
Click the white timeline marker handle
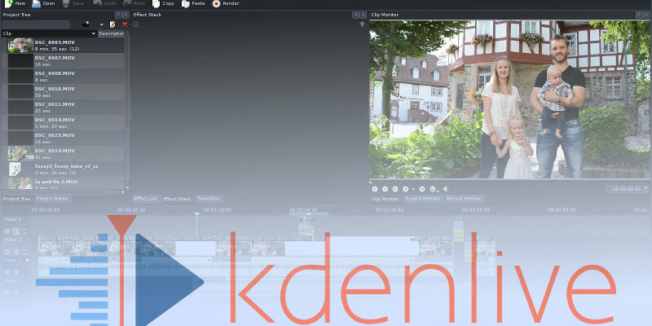[x=196, y=214]
